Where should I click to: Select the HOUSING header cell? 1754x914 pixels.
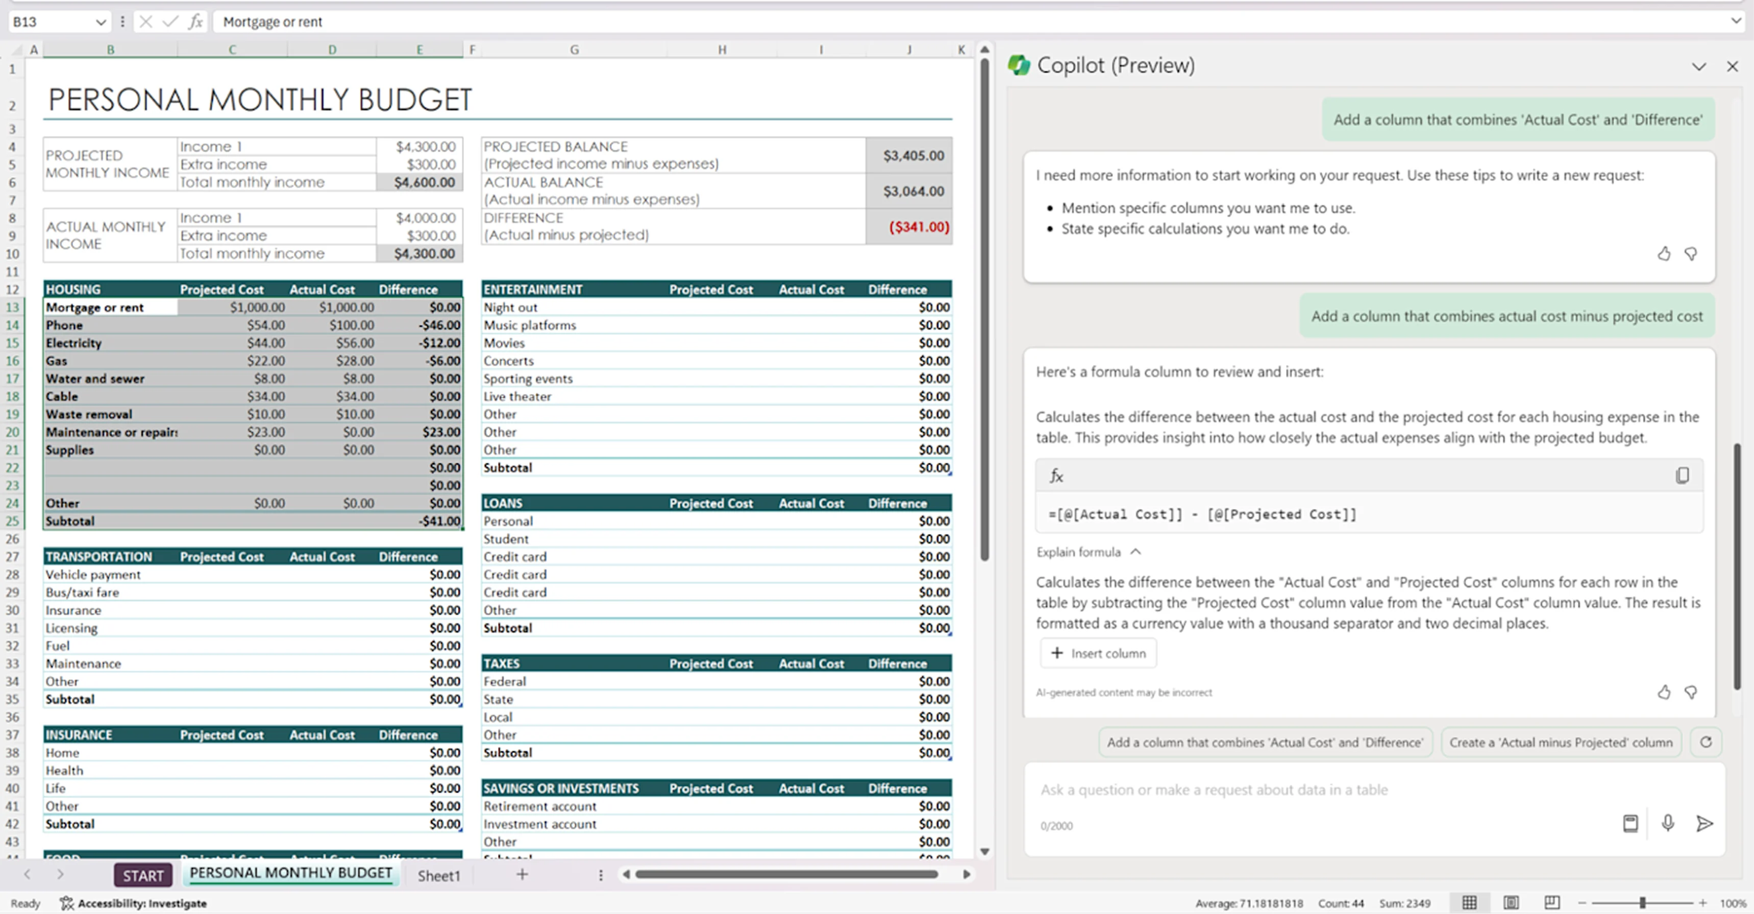coord(110,289)
